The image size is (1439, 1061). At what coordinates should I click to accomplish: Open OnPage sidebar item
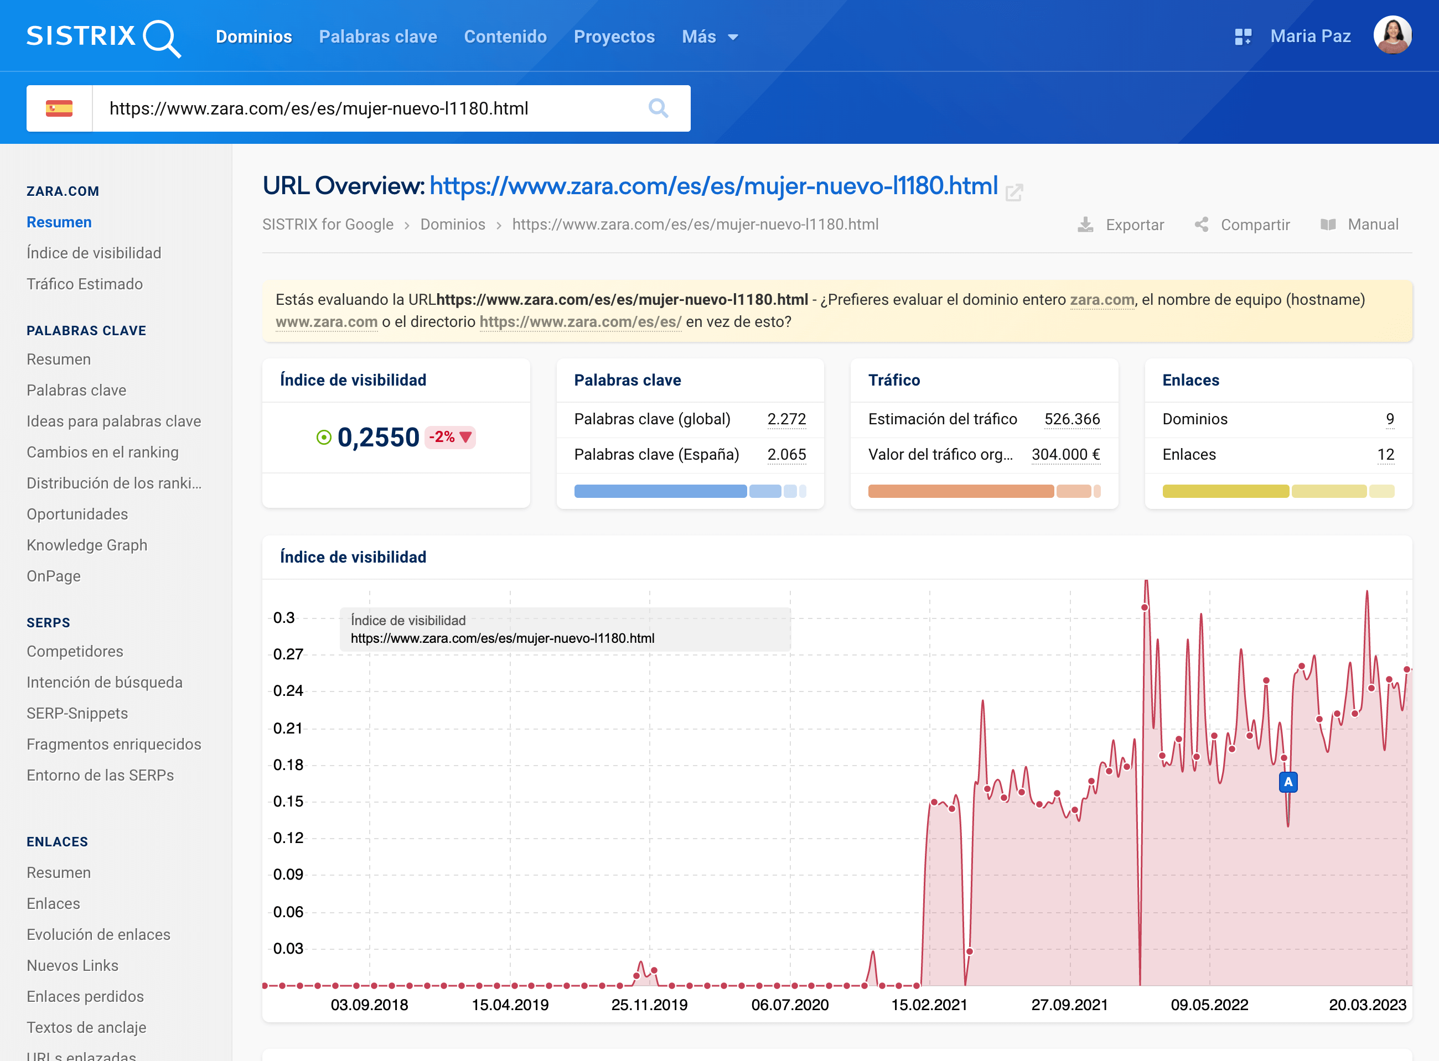(x=53, y=575)
